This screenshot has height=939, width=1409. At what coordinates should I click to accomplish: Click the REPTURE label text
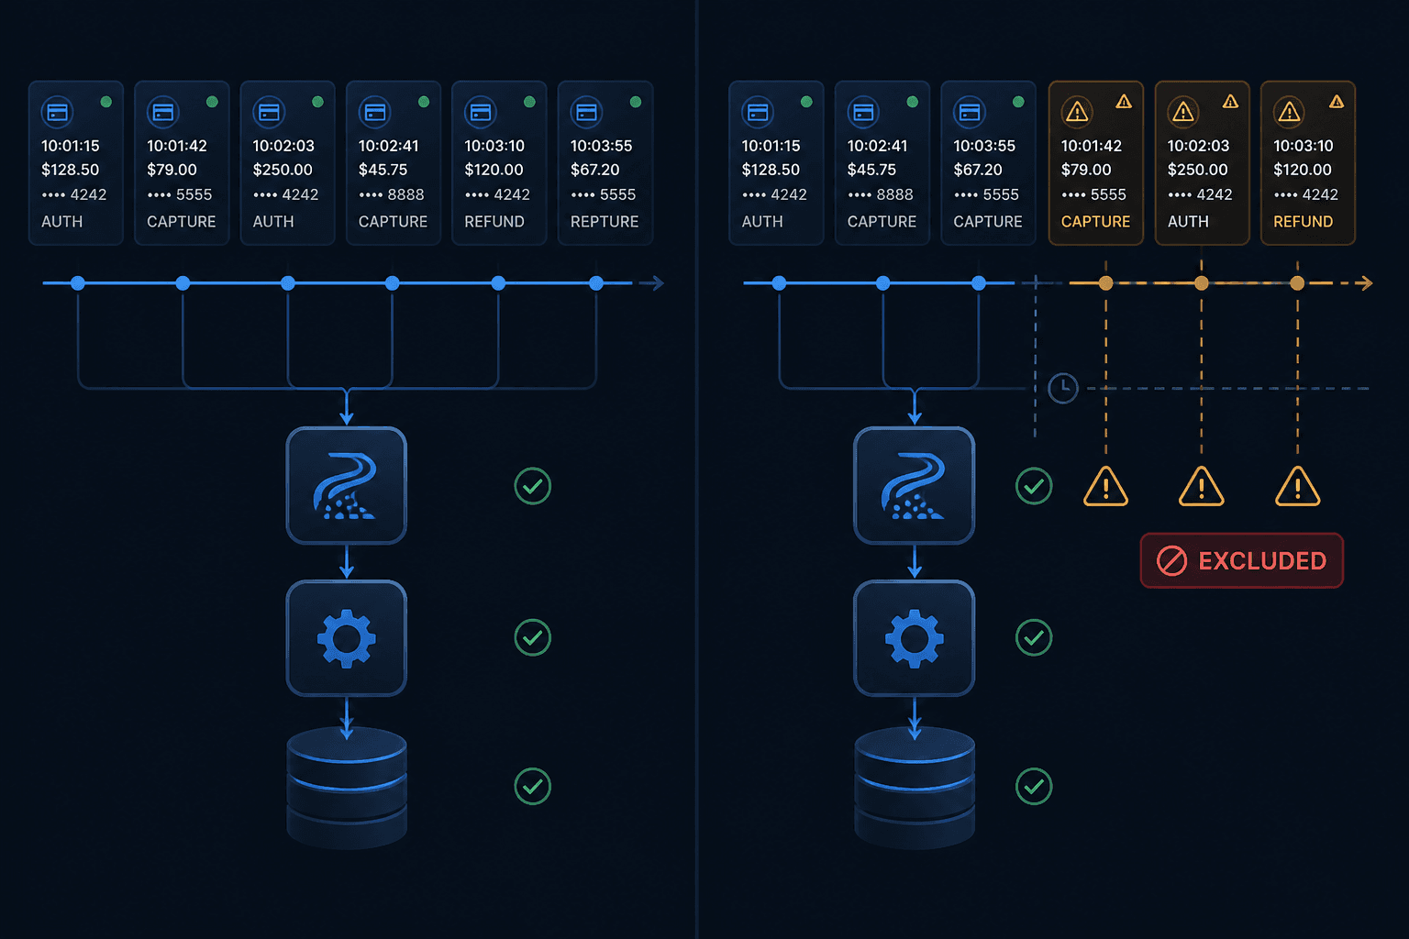point(605,222)
